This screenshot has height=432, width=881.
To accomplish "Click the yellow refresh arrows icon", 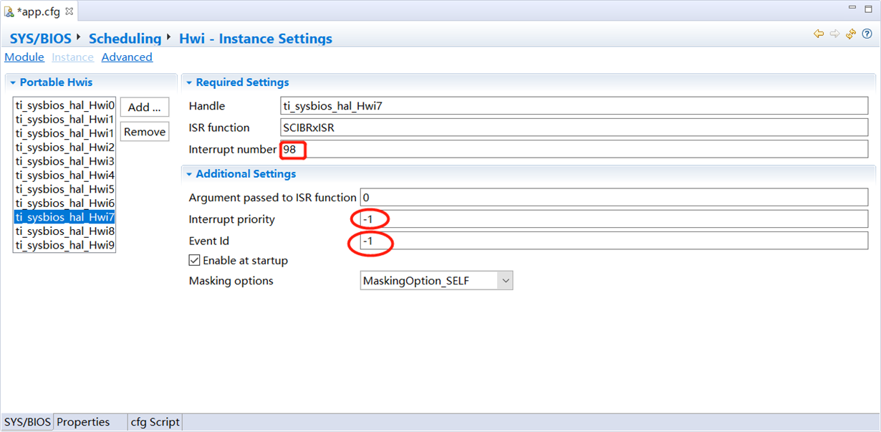I will (851, 34).
